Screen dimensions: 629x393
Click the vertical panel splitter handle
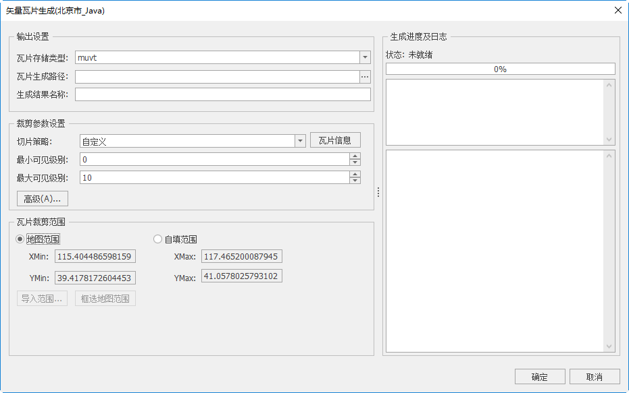(x=378, y=192)
